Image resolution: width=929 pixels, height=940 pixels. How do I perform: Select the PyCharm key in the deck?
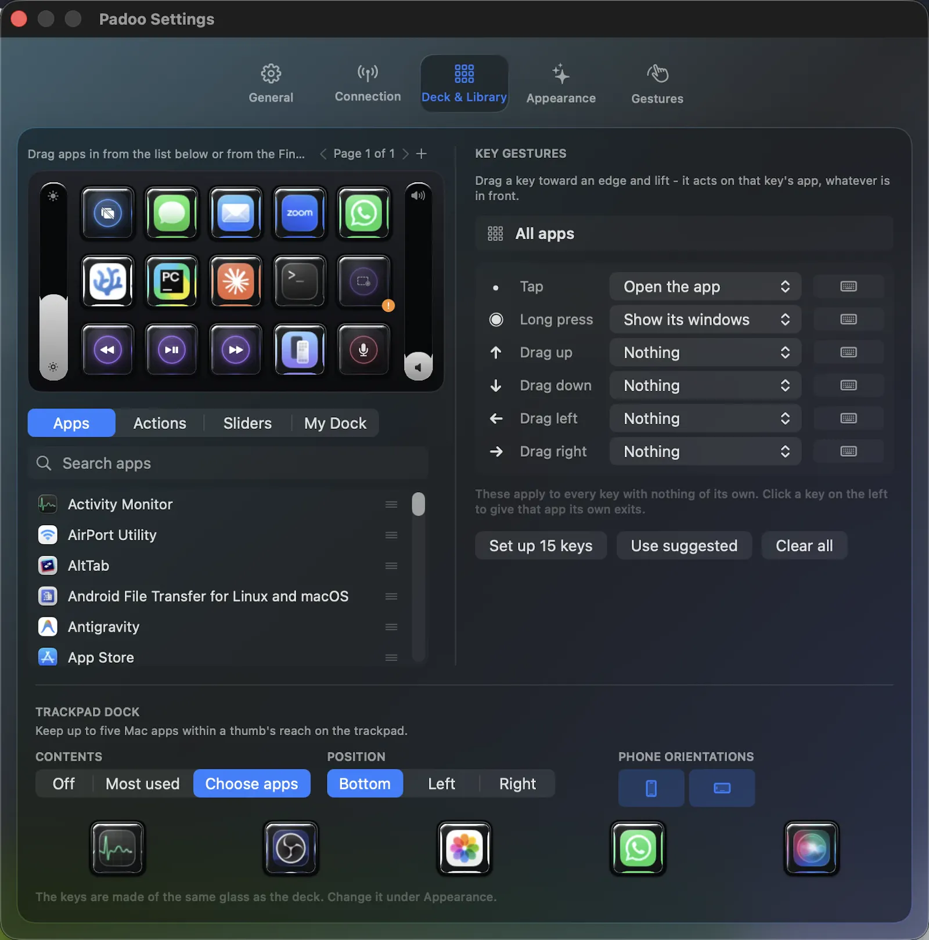[x=172, y=281]
